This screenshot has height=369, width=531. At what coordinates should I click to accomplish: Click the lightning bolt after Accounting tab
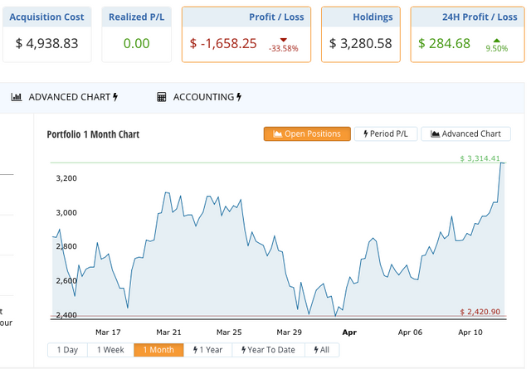coord(239,97)
